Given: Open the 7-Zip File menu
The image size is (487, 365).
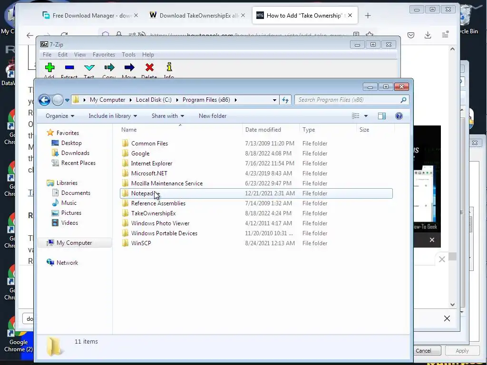Looking at the screenshot, I should pyautogui.click(x=47, y=55).
